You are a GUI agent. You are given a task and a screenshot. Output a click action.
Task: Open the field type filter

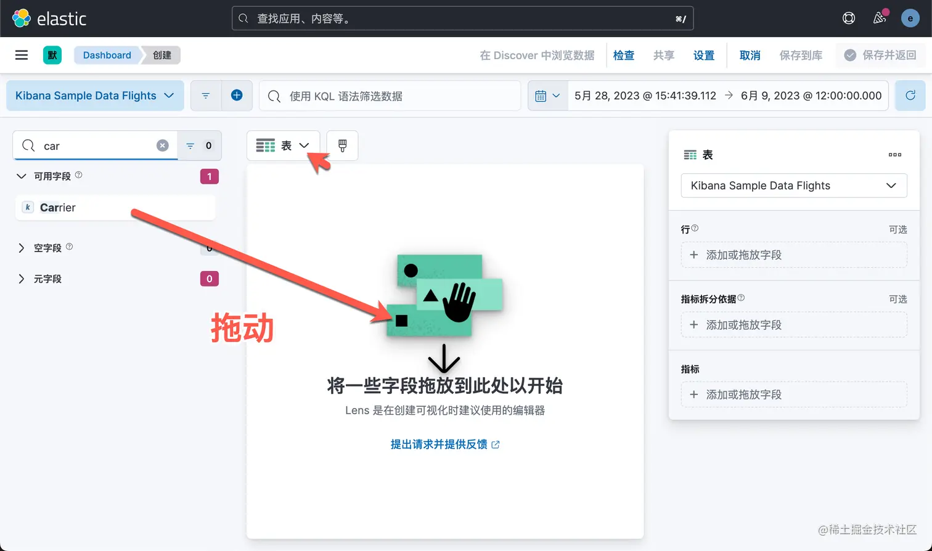click(x=199, y=145)
